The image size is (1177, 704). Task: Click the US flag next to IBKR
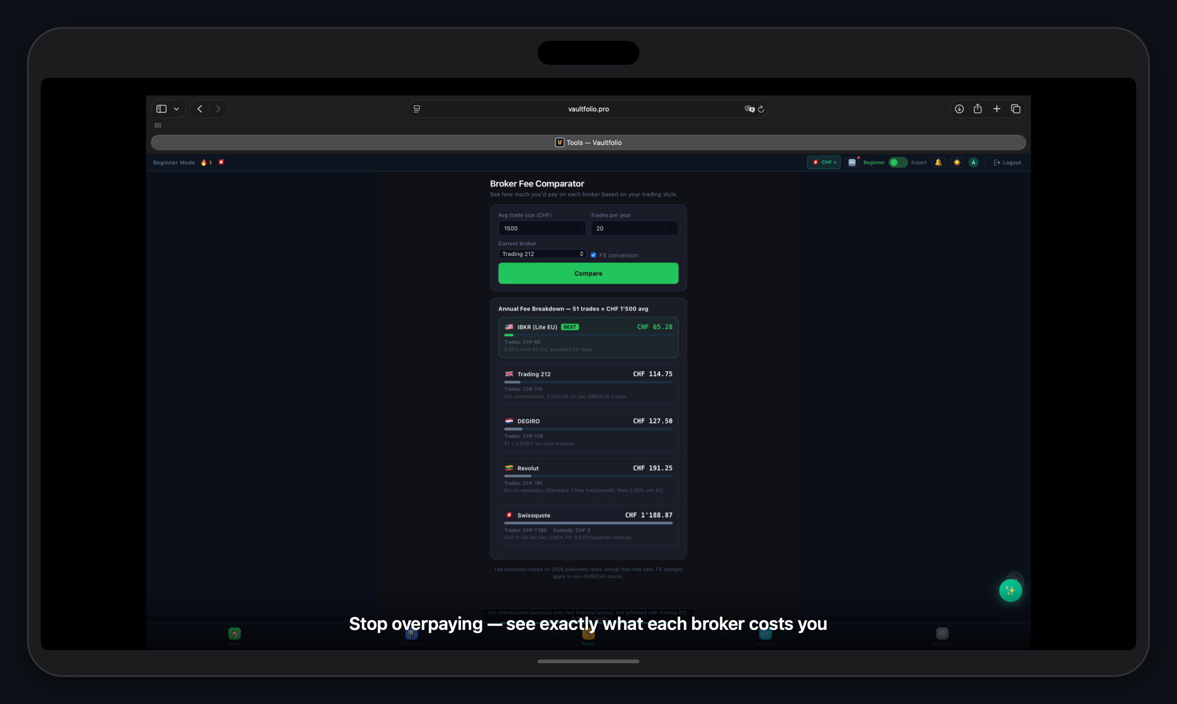click(x=509, y=327)
